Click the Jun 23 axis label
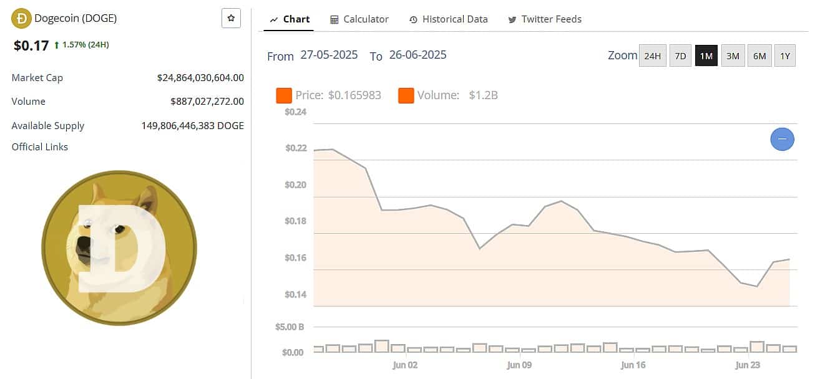The width and height of the screenshot is (815, 379). pyautogui.click(x=748, y=365)
